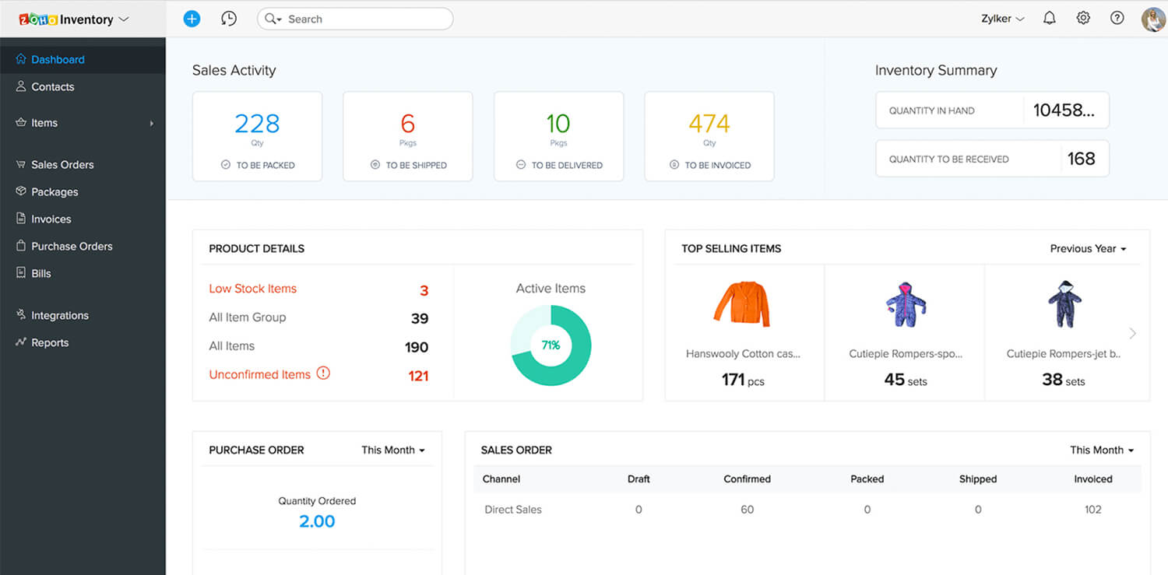This screenshot has width=1168, height=575.
Task: Expand the Zylker organization dropdown
Action: pyautogui.click(x=1002, y=19)
